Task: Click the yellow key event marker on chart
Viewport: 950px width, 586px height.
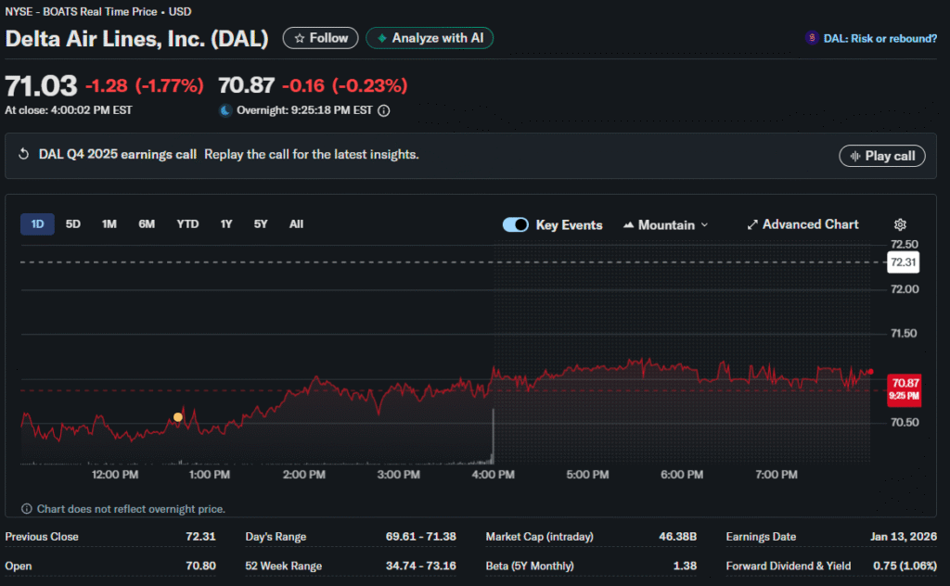Action: point(178,417)
